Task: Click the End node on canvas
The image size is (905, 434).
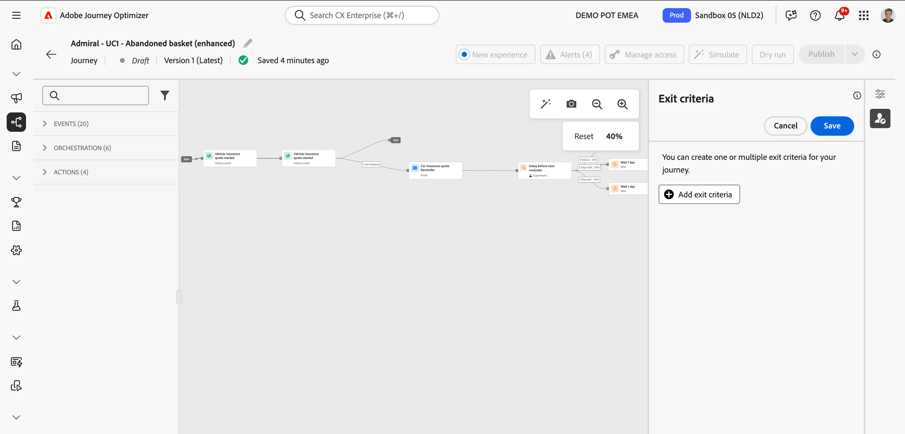Action: click(x=396, y=140)
